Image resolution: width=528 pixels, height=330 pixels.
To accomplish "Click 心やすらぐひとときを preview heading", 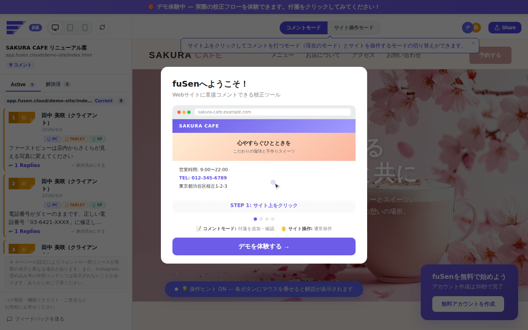I will (264, 143).
